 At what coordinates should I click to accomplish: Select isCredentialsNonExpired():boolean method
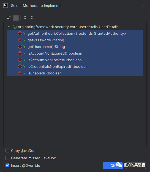pos(75,66)
